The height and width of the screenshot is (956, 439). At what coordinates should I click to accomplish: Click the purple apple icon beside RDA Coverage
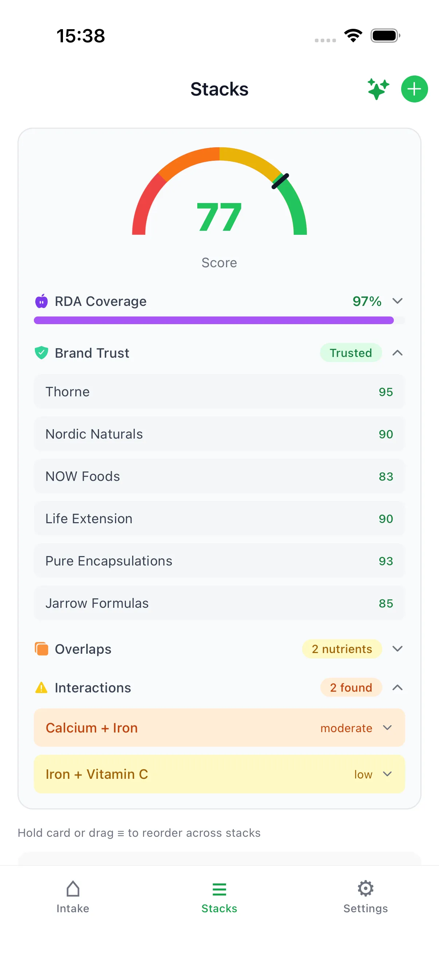click(x=41, y=301)
